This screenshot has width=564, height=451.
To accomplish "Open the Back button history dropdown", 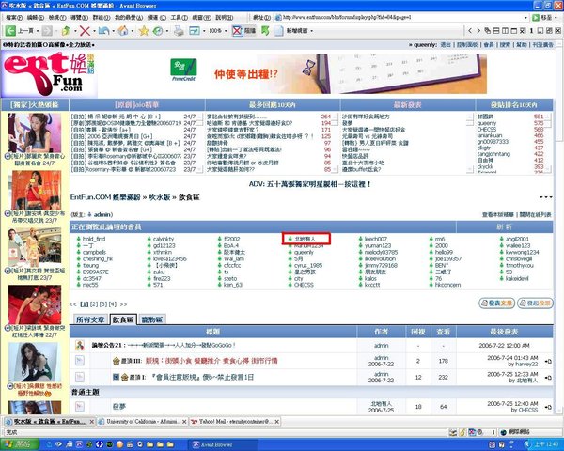I will 38,31.
